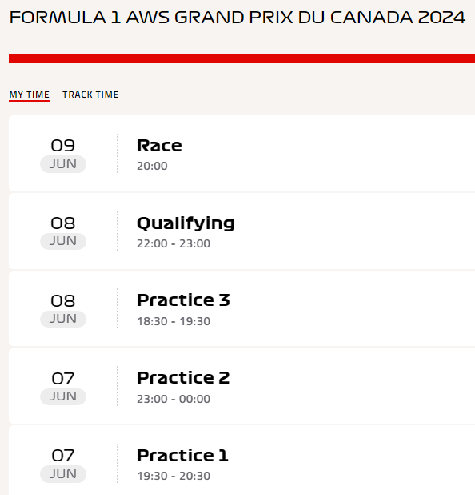The height and width of the screenshot is (495, 475).
Task: Open the Race session card
Action: click(x=241, y=154)
